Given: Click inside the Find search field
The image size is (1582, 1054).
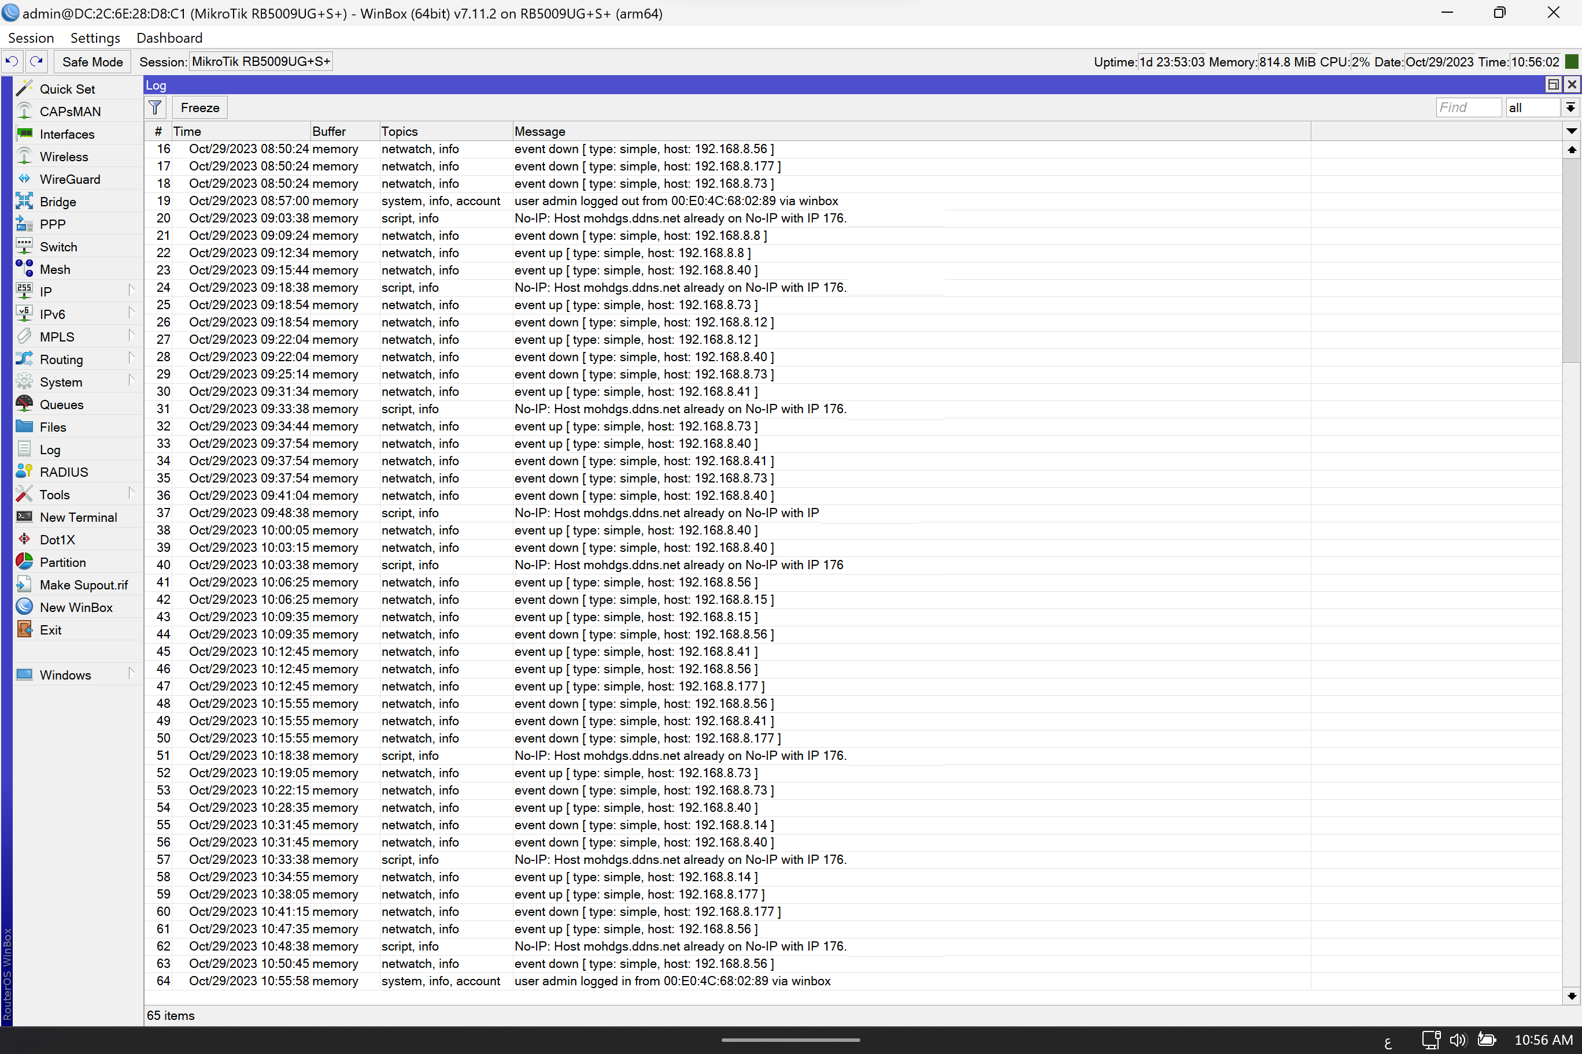Looking at the screenshot, I should point(1468,107).
